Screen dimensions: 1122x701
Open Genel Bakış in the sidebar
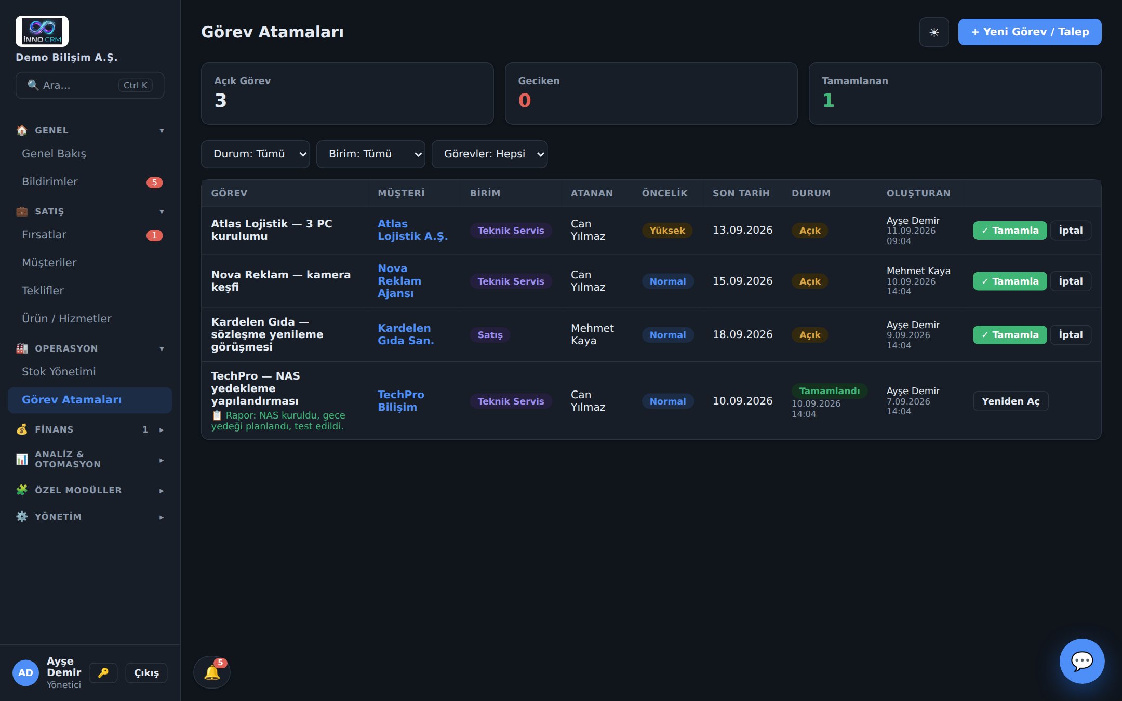coord(90,154)
